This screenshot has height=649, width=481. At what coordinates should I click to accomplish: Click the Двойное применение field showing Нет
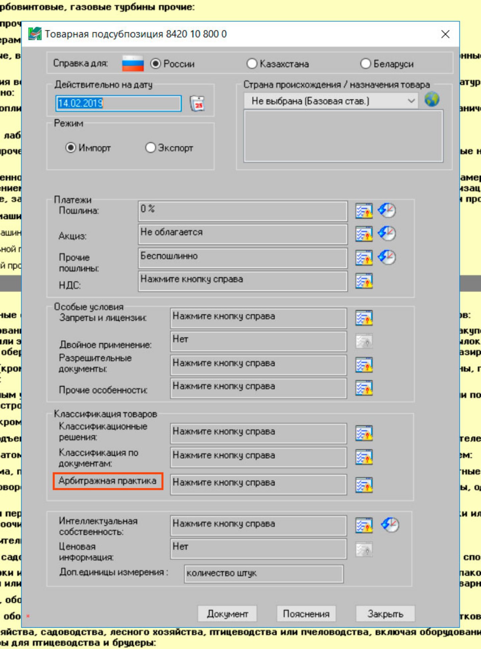[258, 341]
